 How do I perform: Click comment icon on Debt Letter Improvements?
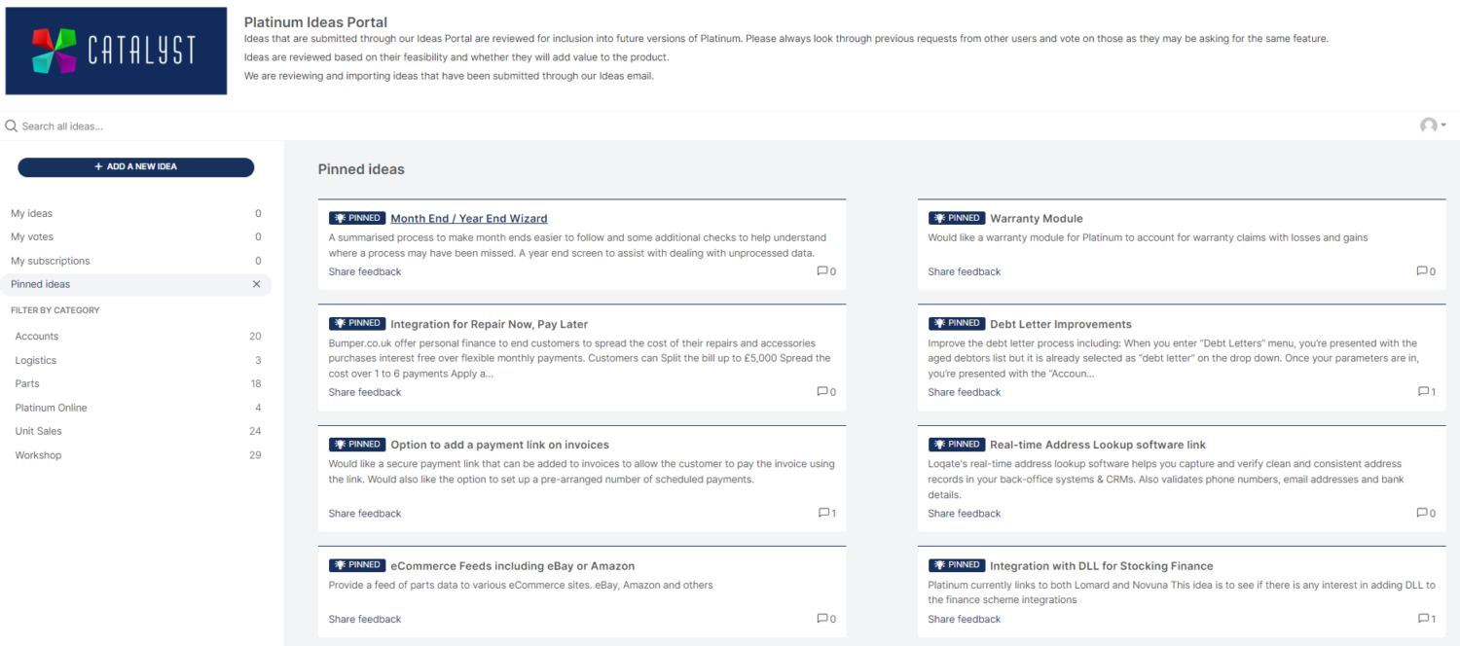coord(1422,392)
